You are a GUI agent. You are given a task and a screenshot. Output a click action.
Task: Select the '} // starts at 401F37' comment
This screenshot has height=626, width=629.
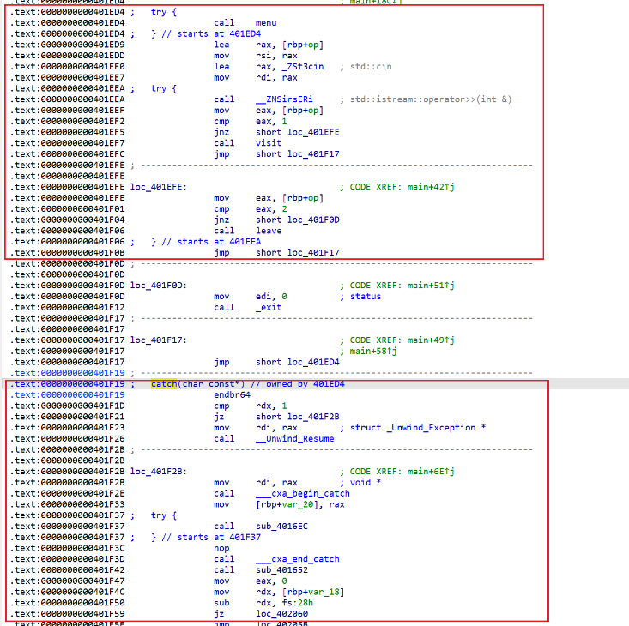(206, 538)
